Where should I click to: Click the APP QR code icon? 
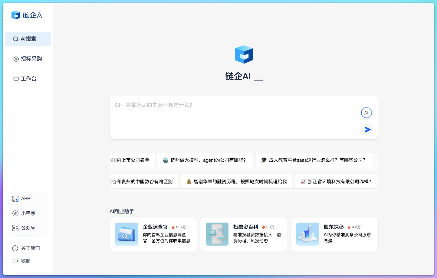[15, 198]
